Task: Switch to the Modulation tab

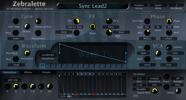Action: click(10, 72)
